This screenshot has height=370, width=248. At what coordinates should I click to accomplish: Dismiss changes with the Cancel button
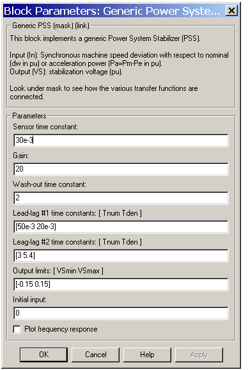pyautogui.click(x=96, y=355)
